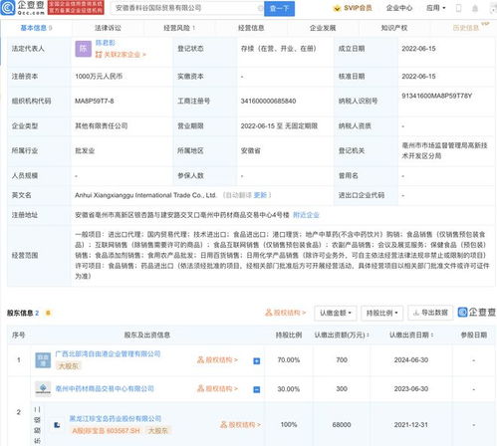Click 其他有限责任公司 company type value
The height and width of the screenshot is (446, 497).
[x=102, y=126]
